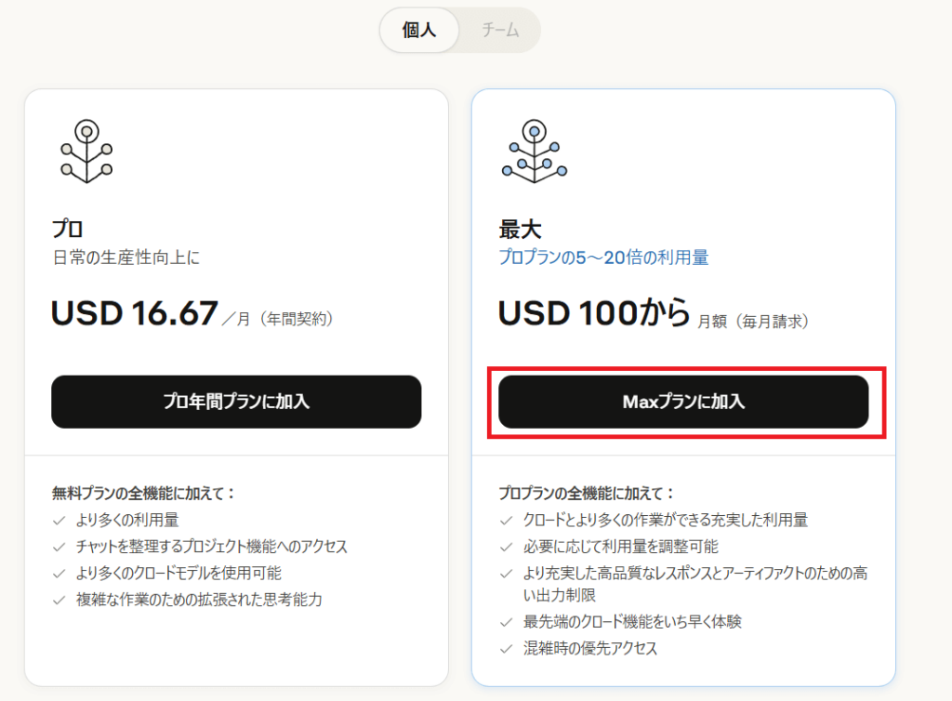Click checkmark beside "最先端のクロード機能をいち早く体験"

[507, 622]
